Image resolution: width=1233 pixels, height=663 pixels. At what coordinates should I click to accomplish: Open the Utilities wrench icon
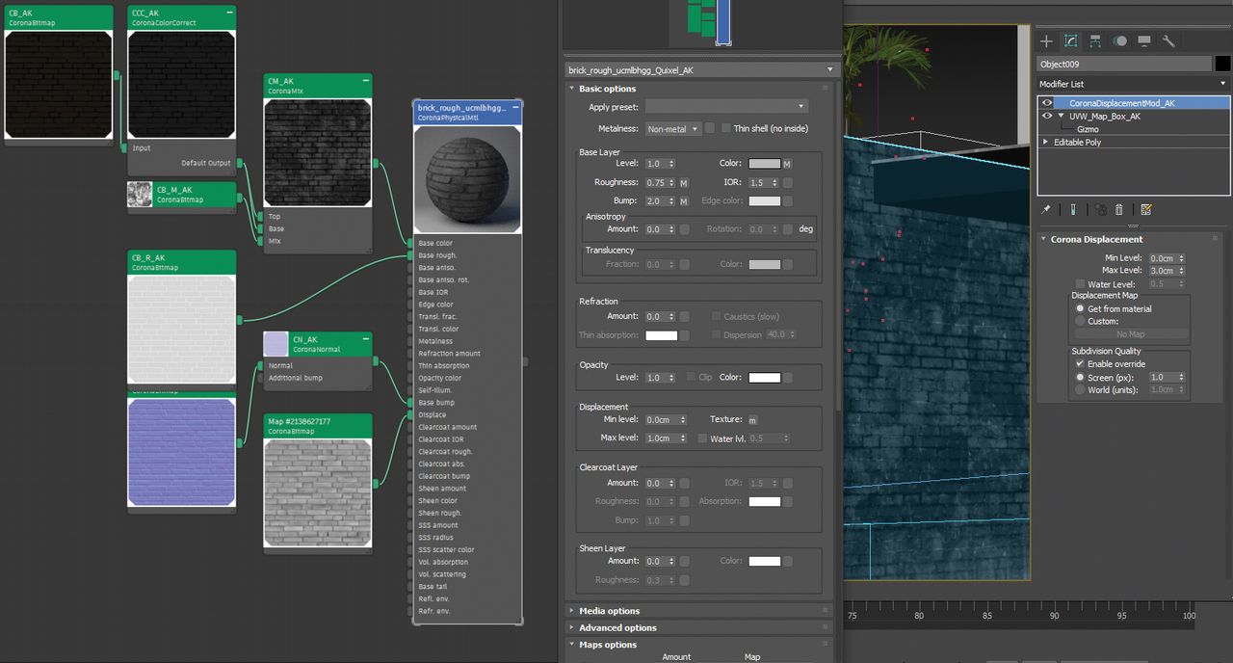(1167, 41)
